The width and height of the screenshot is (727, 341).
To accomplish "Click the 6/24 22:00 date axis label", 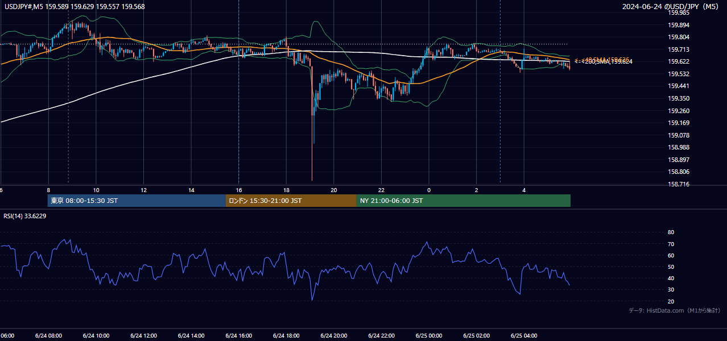I will pos(381,335).
